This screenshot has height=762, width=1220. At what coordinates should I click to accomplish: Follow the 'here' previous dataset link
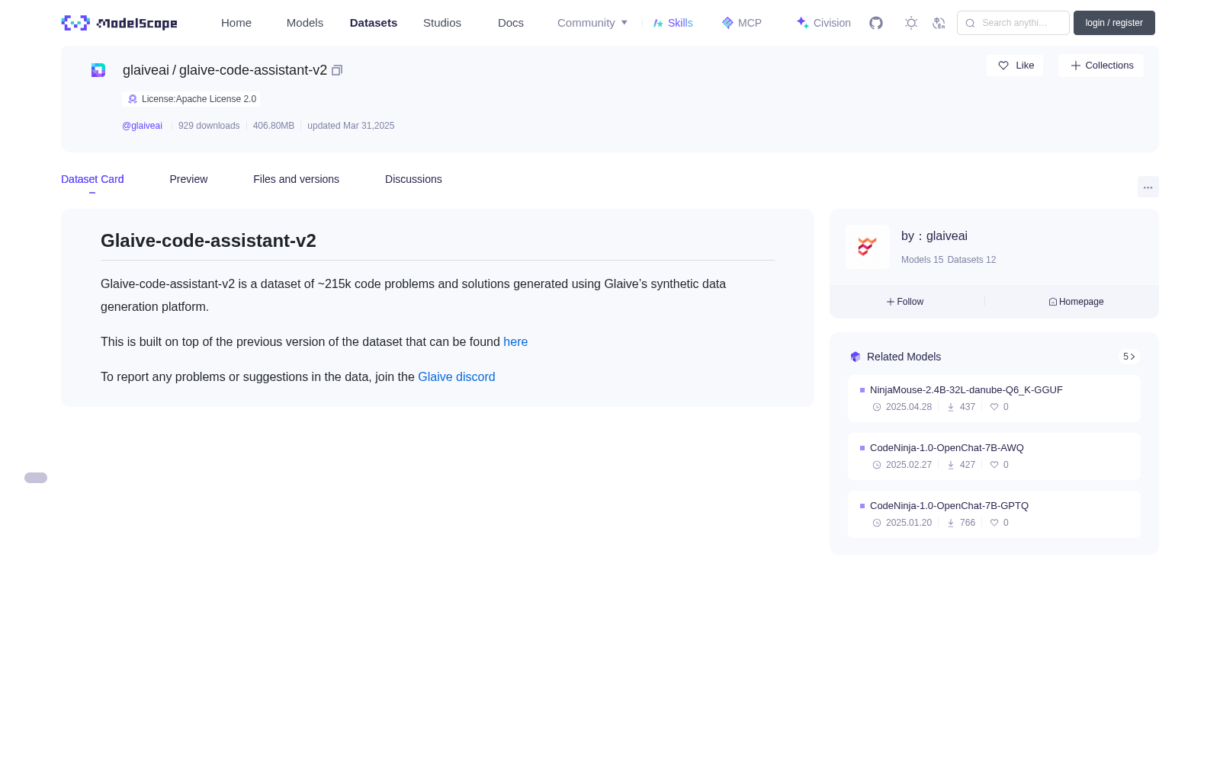pos(515,342)
